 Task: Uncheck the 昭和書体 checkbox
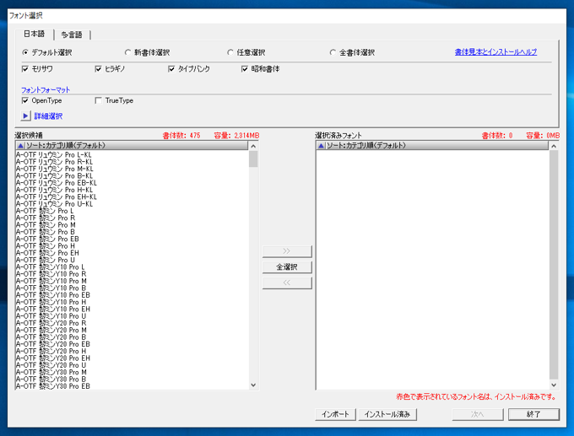pos(245,69)
